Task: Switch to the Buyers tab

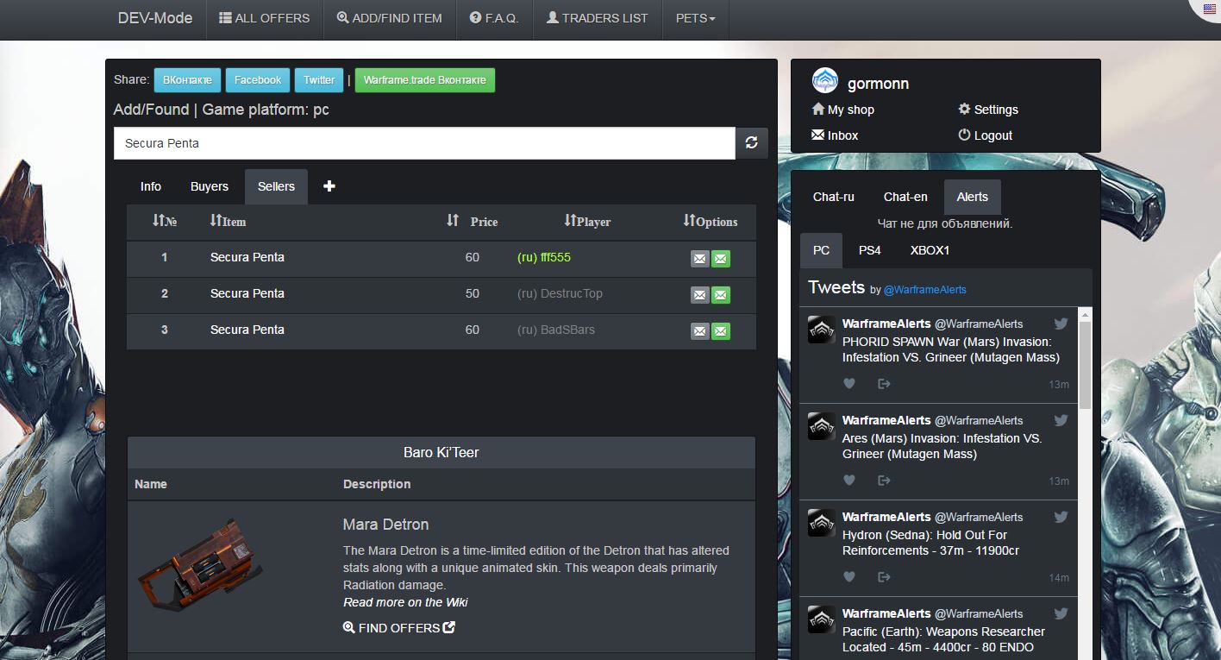Action: 210,186
